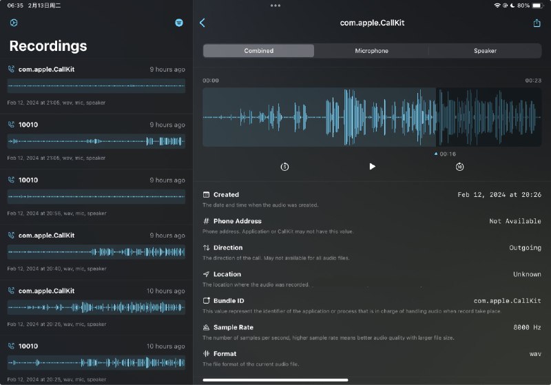The width and height of the screenshot is (551, 385).
Task: Select the Combined segment
Action: (259, 51)
